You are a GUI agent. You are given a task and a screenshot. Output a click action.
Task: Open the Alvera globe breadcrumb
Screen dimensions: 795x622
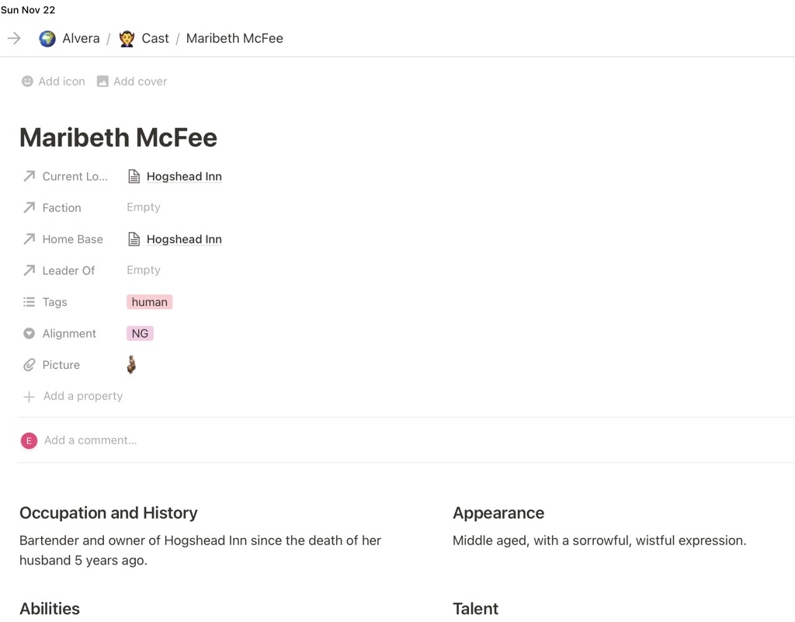point(70,38)
